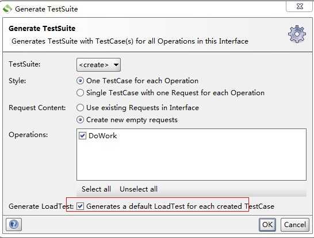Click the gear icon in dialog header

pos(297,34)
